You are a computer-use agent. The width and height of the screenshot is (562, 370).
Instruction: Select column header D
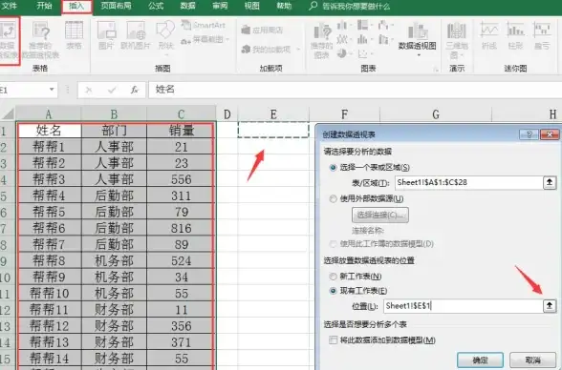point(227,114)
